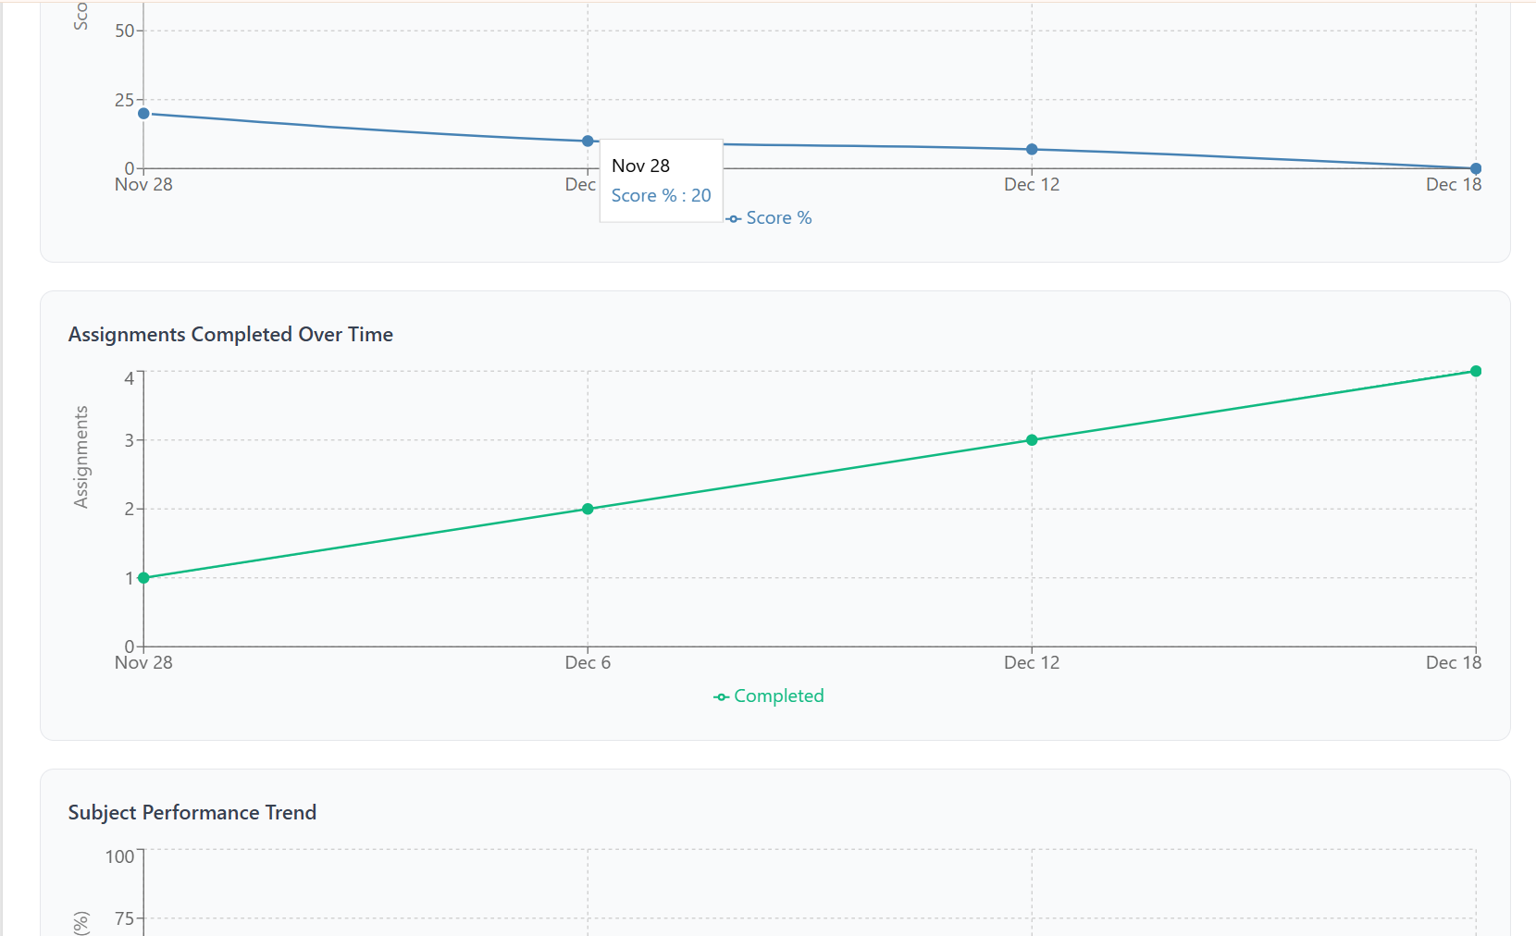
Task: Click the y-axis value 4 in assignments chart
Action: coord(129,378)
